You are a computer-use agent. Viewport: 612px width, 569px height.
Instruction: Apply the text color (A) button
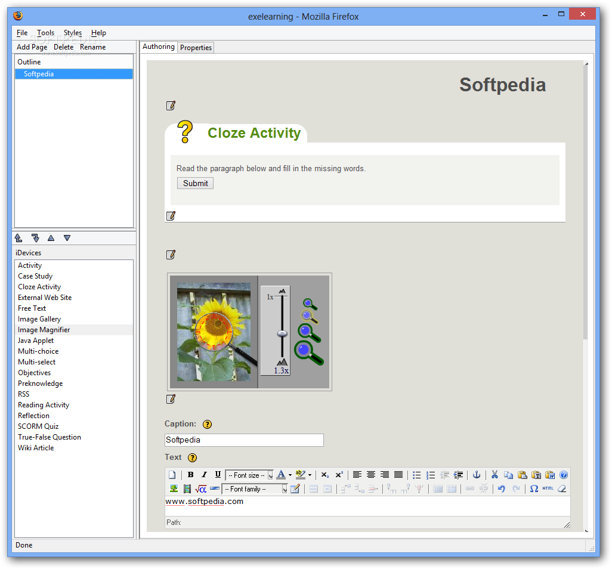point(280,475)
